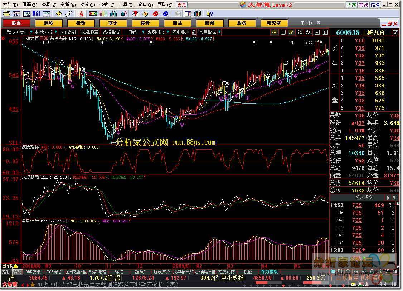Open the mail envelope status icon
Viewport: 403px width, 291px height.
coord(353,284)
